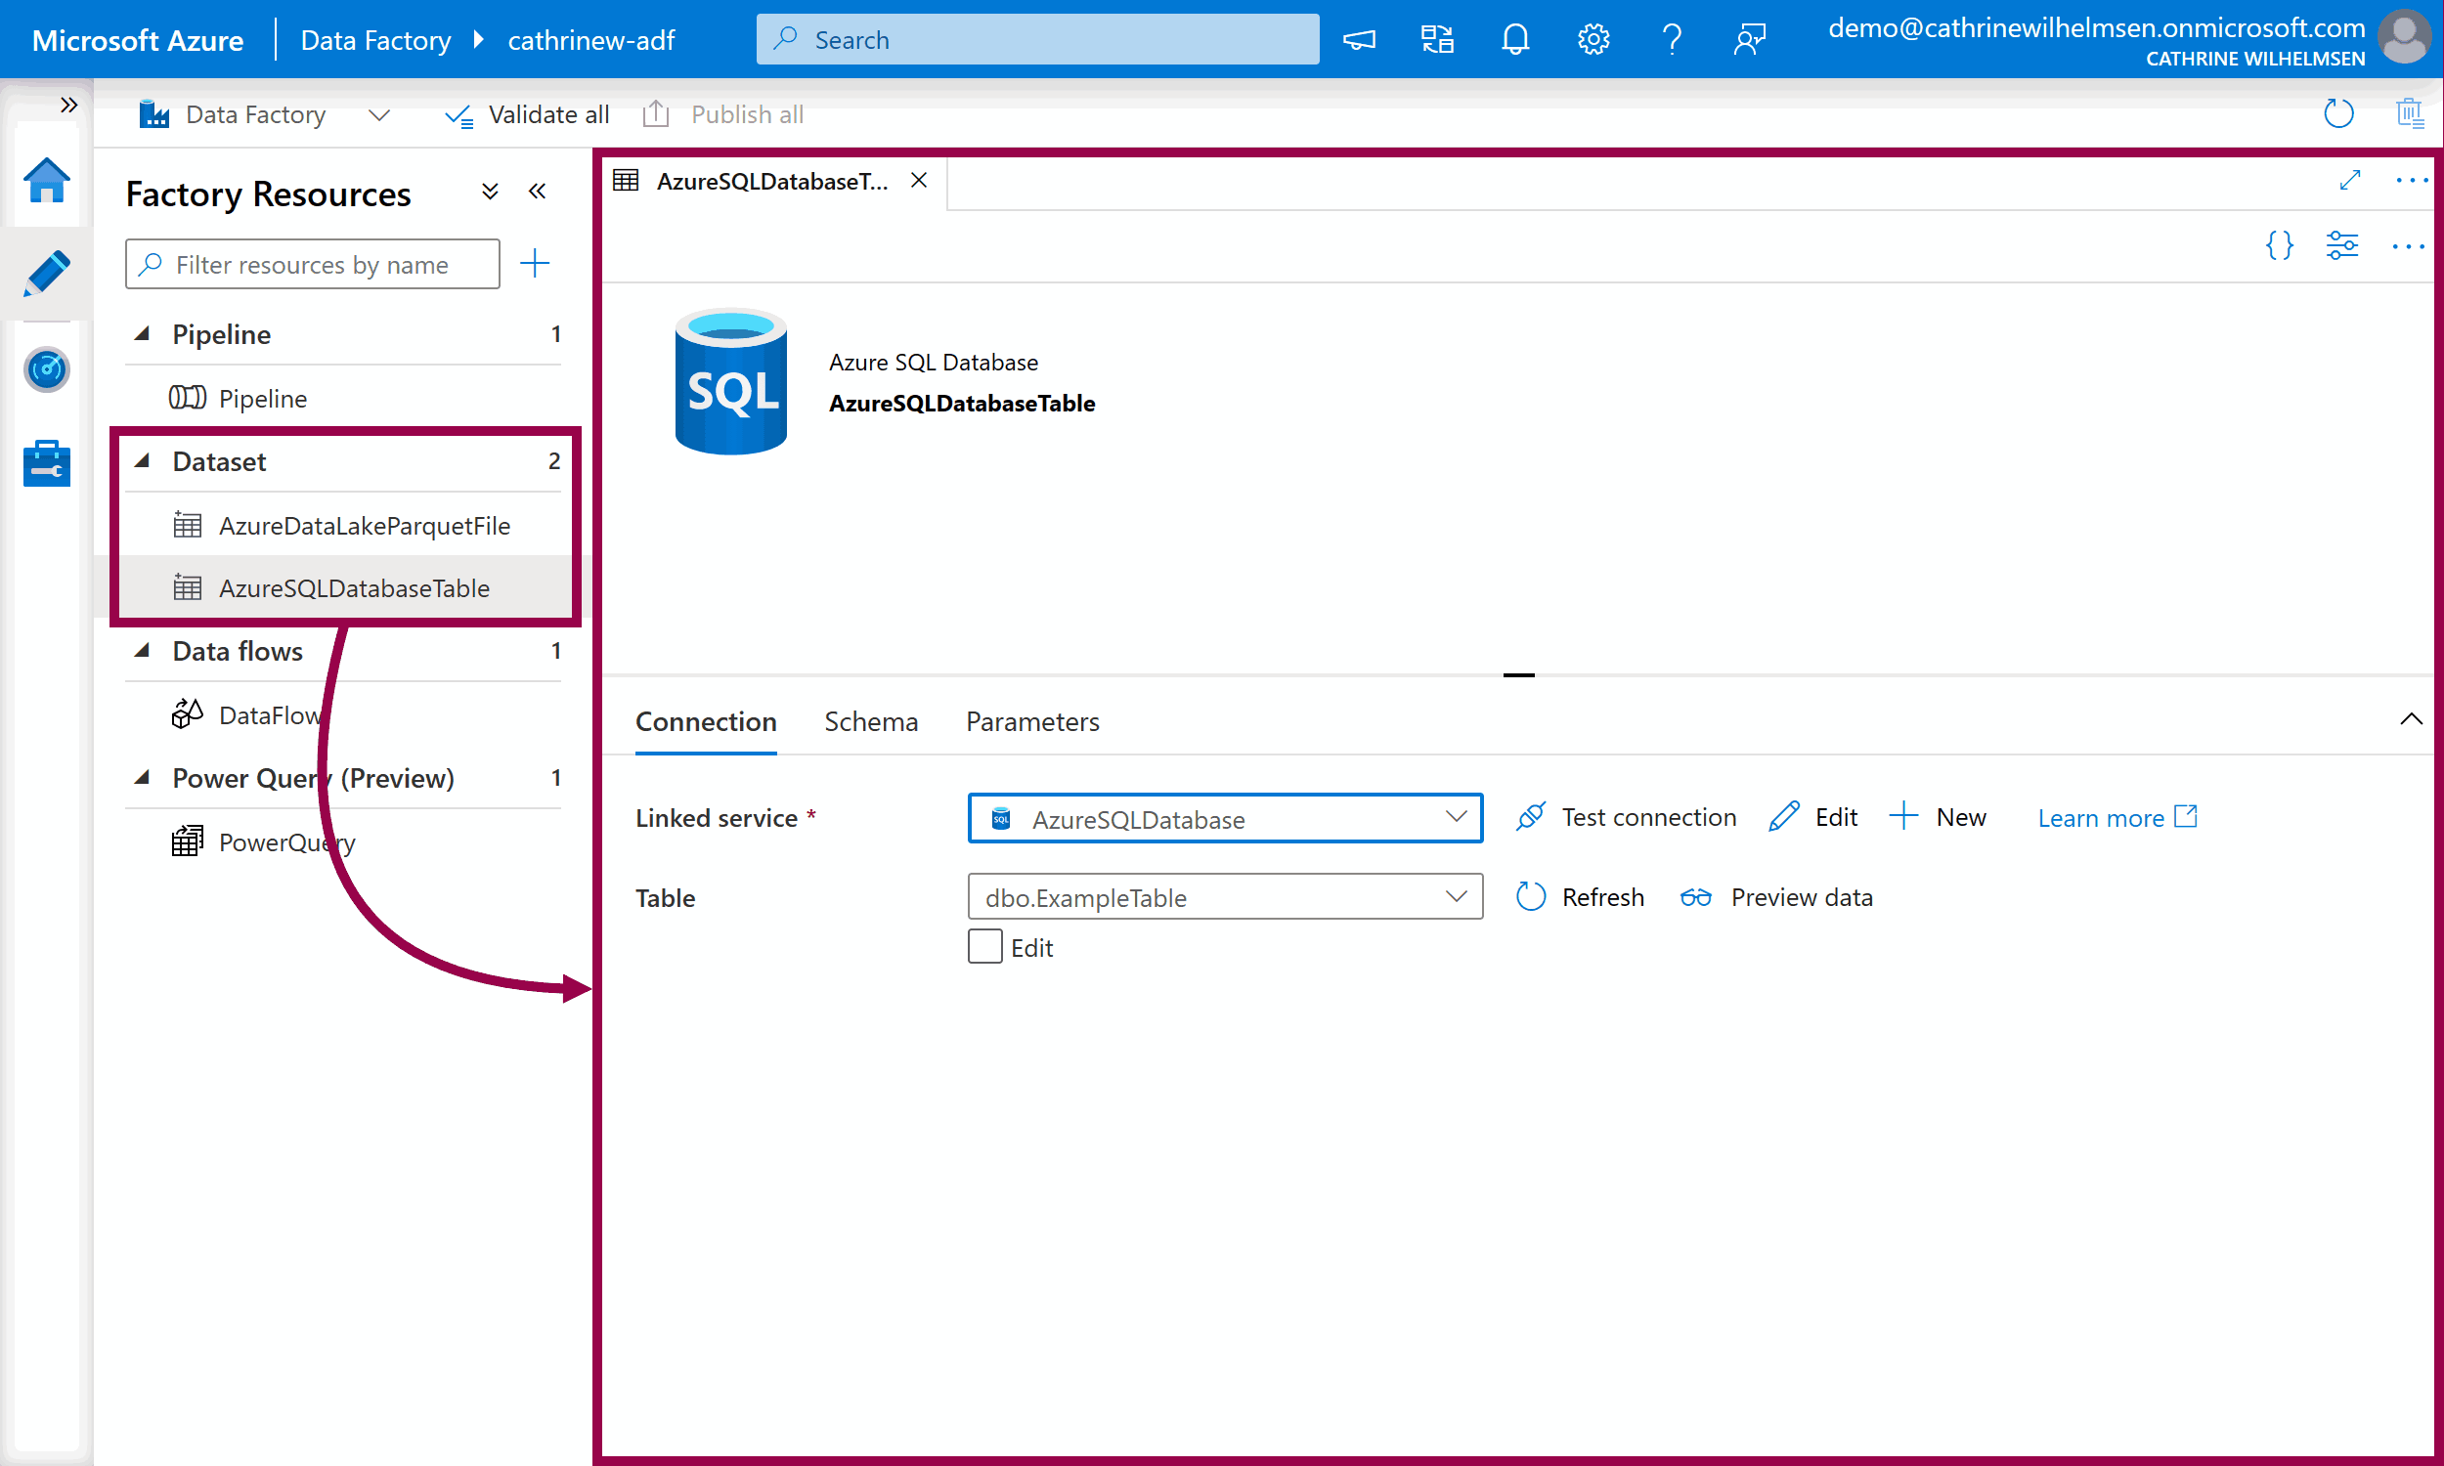Click Test connection button
The height and width of the screenshot is (1466, 2444).
click(1626, 817)
